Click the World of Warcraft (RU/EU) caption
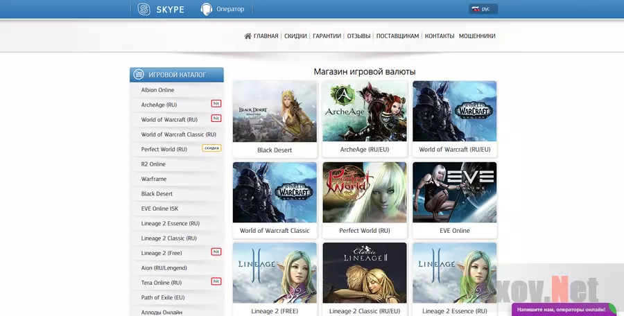The image size is (624, 316). (454, 150)
